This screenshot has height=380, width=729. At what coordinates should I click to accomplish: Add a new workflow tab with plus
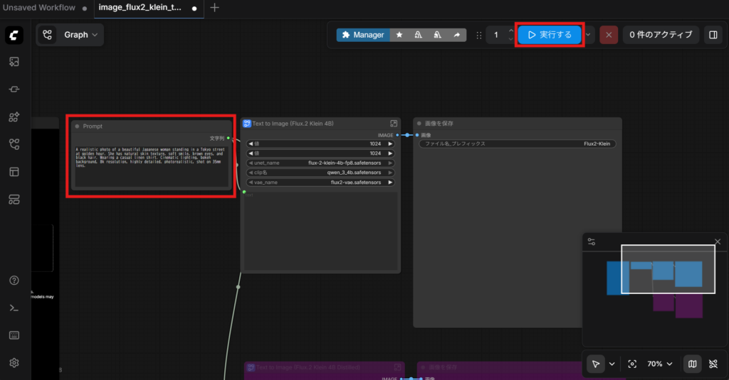click(x=215, y=8)
